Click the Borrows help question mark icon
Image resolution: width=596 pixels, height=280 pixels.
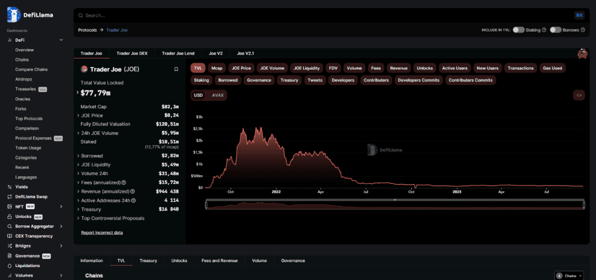click(583, 30)
